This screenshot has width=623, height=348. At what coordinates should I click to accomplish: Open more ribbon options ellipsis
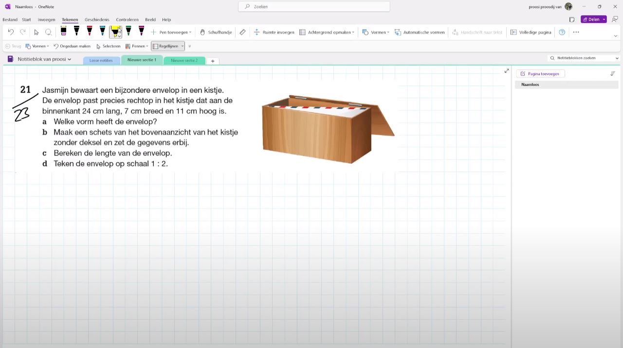pos(576,32)
